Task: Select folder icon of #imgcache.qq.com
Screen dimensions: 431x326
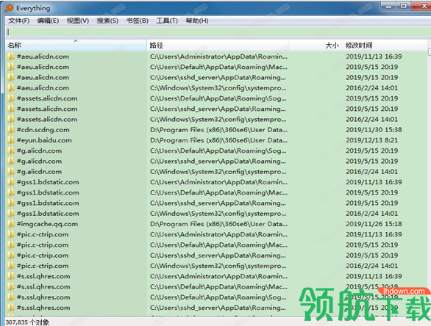Action: [x=11, y=224]
